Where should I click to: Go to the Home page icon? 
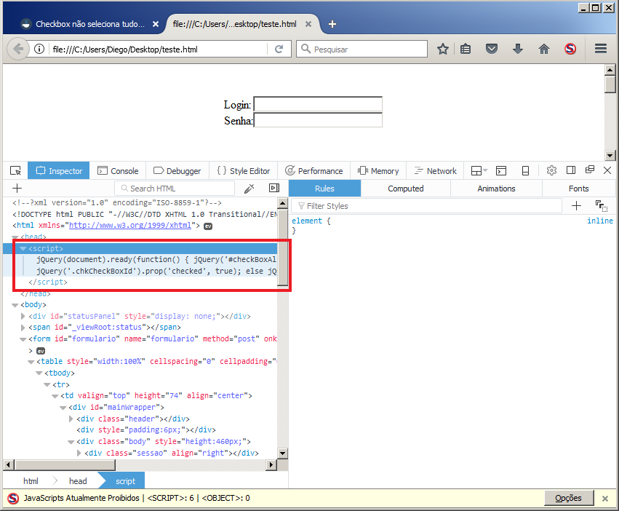[x=544, y=49]
